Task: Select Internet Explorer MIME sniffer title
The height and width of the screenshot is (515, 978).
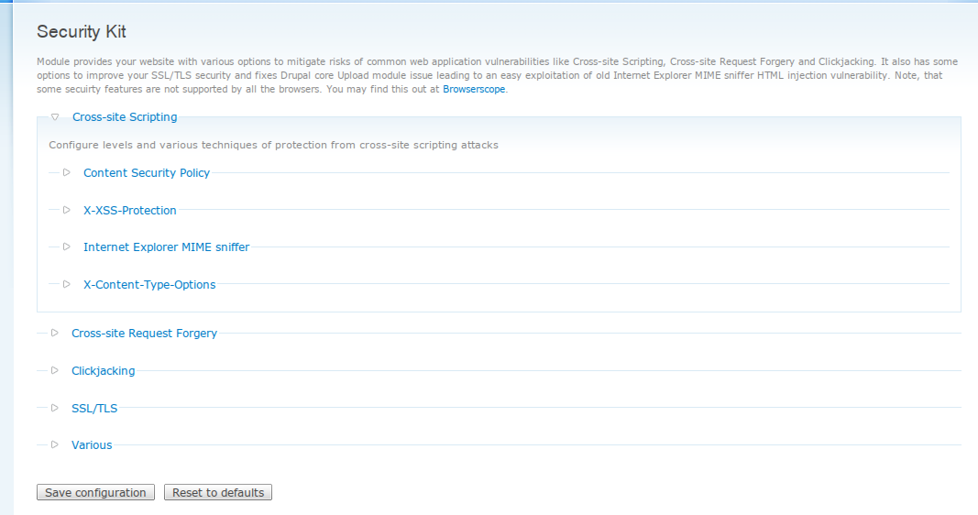Action: point(167,247)
